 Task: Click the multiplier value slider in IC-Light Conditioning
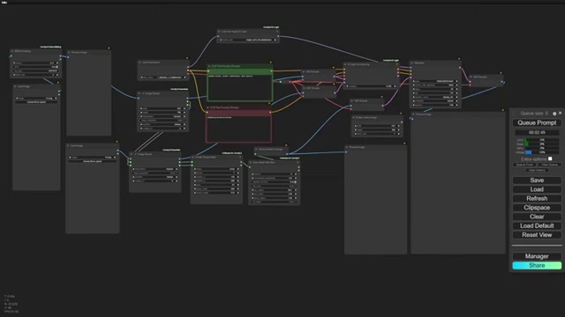(x=371, y=86)
